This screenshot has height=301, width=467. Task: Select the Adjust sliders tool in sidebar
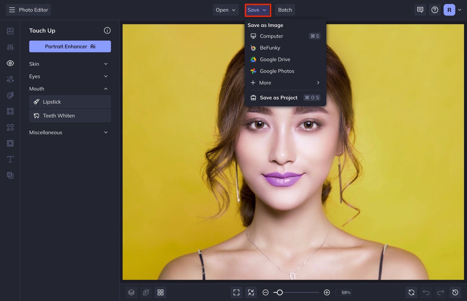coord(10,47)
